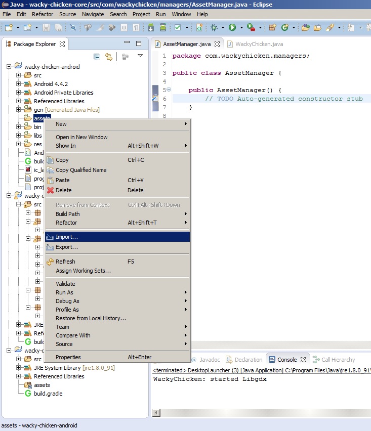Expand the res folder node
The width and height of the screenshot is (371, 431).
click(x=18, y=144)
